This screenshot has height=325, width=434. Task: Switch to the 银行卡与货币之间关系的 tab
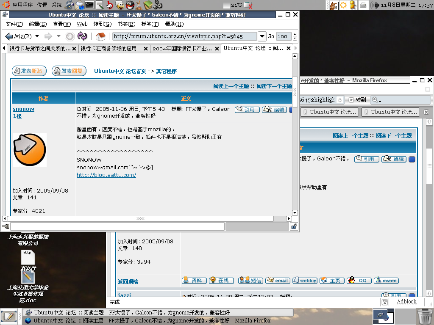click(x=40, y=49)
